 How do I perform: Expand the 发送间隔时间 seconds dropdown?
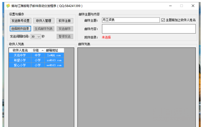pos(36,36)
